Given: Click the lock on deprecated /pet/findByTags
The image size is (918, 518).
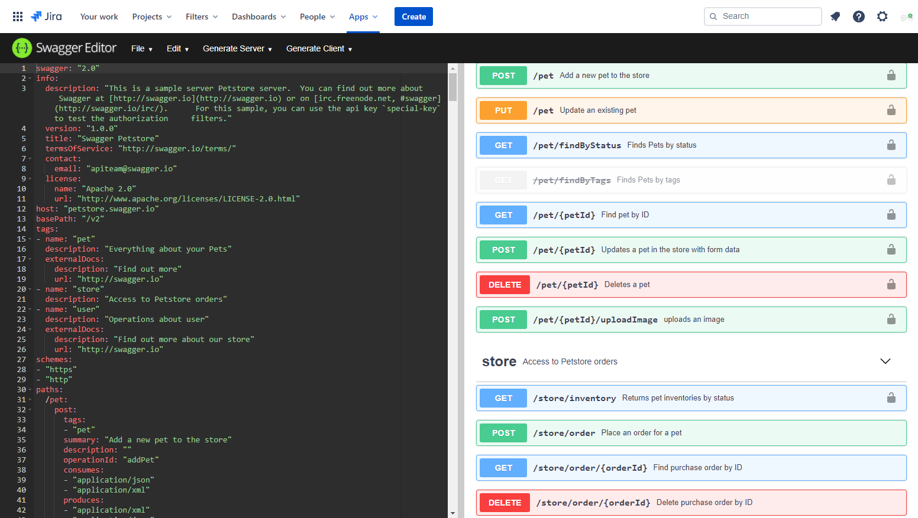Looking at the screenshot, I should click(891, 180).
